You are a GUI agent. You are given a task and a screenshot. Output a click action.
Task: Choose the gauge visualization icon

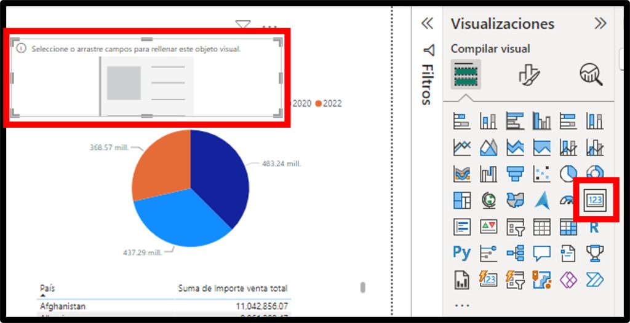pyautogui.click(x=568, y=200)
